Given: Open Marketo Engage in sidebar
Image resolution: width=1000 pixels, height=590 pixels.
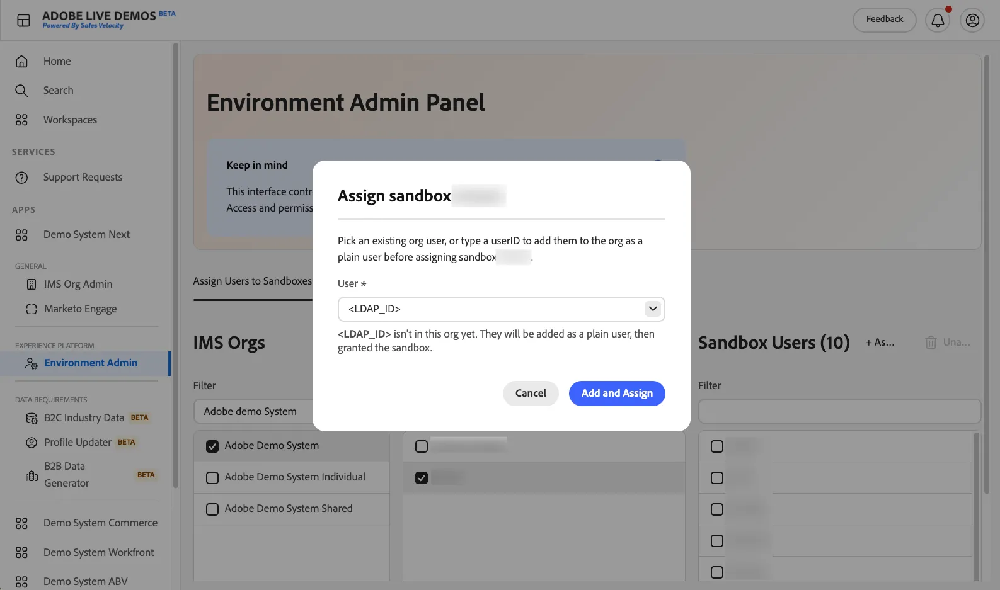Looking at the screenshot, I should click(80, 309).
